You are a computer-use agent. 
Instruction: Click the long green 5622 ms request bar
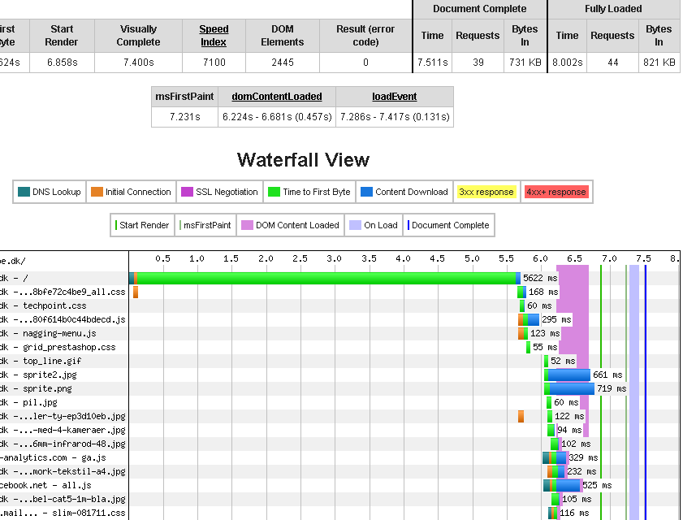click(325, 279)
